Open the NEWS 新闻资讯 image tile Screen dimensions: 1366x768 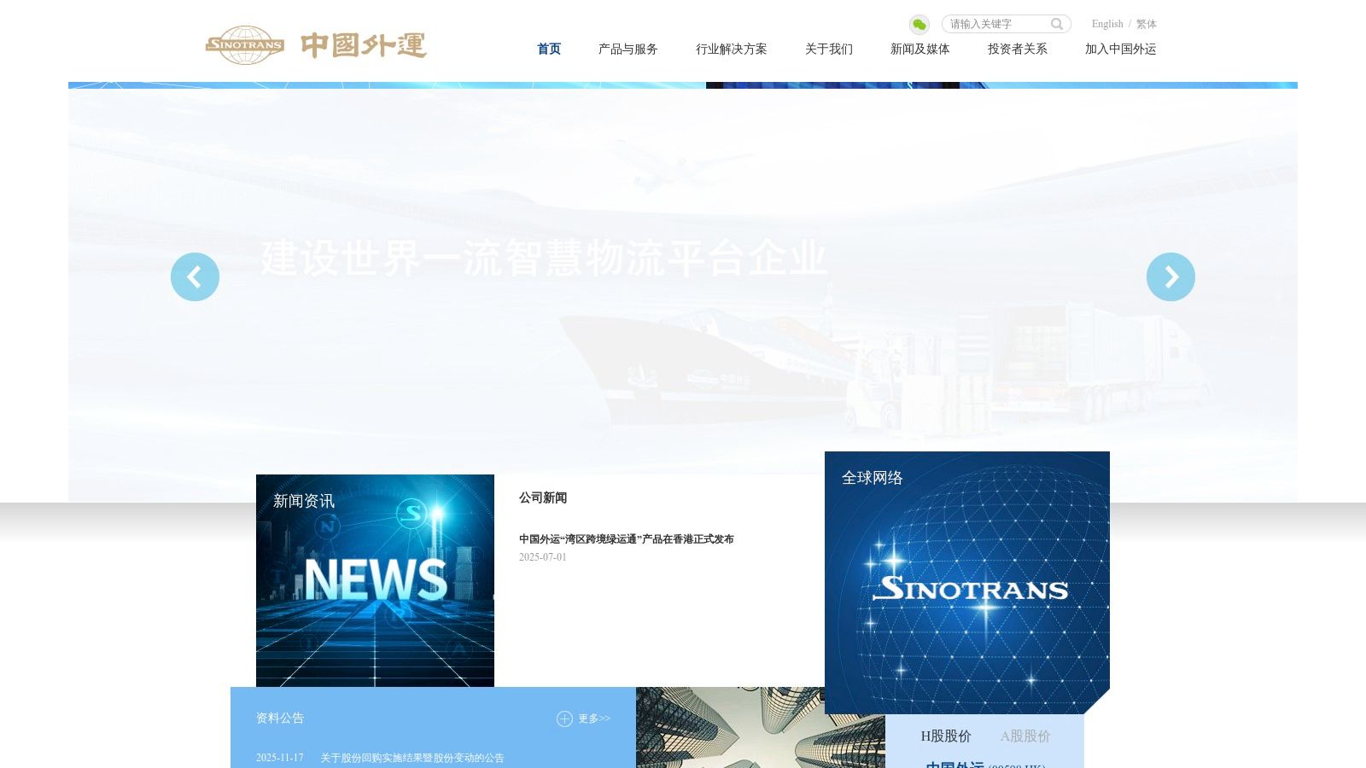coord(375,580)
